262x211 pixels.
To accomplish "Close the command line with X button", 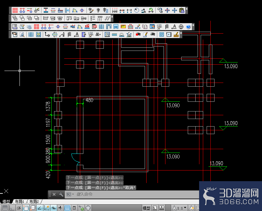I will pos(54,194).
